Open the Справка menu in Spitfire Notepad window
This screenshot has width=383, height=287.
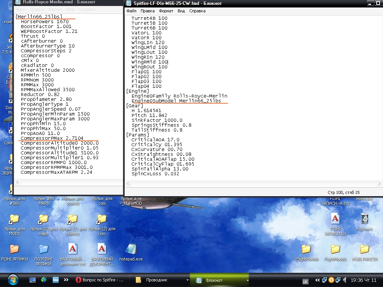(197, 11)
